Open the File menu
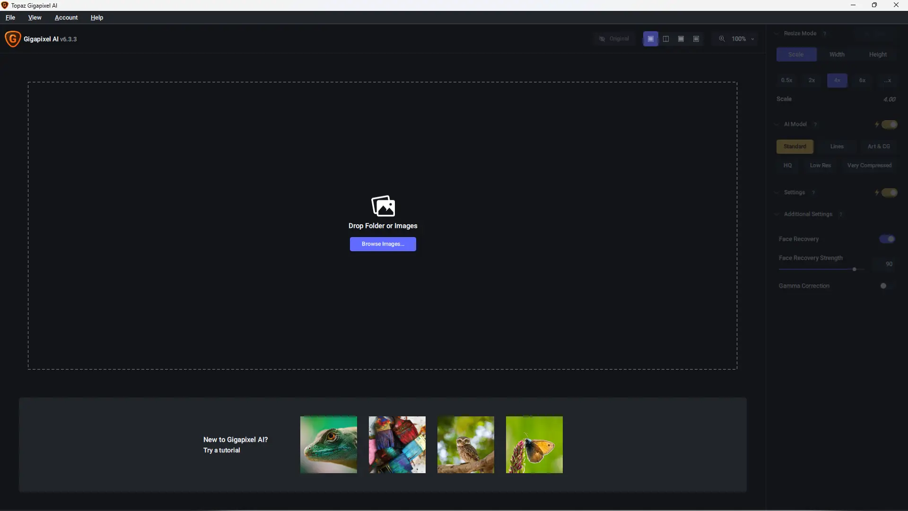The width and height of the screenshot is (908, 511). pyautogui.click(x=10, y=18)
